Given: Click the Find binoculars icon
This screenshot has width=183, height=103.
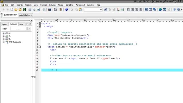Looking at the screenshot, I should 106,9.
